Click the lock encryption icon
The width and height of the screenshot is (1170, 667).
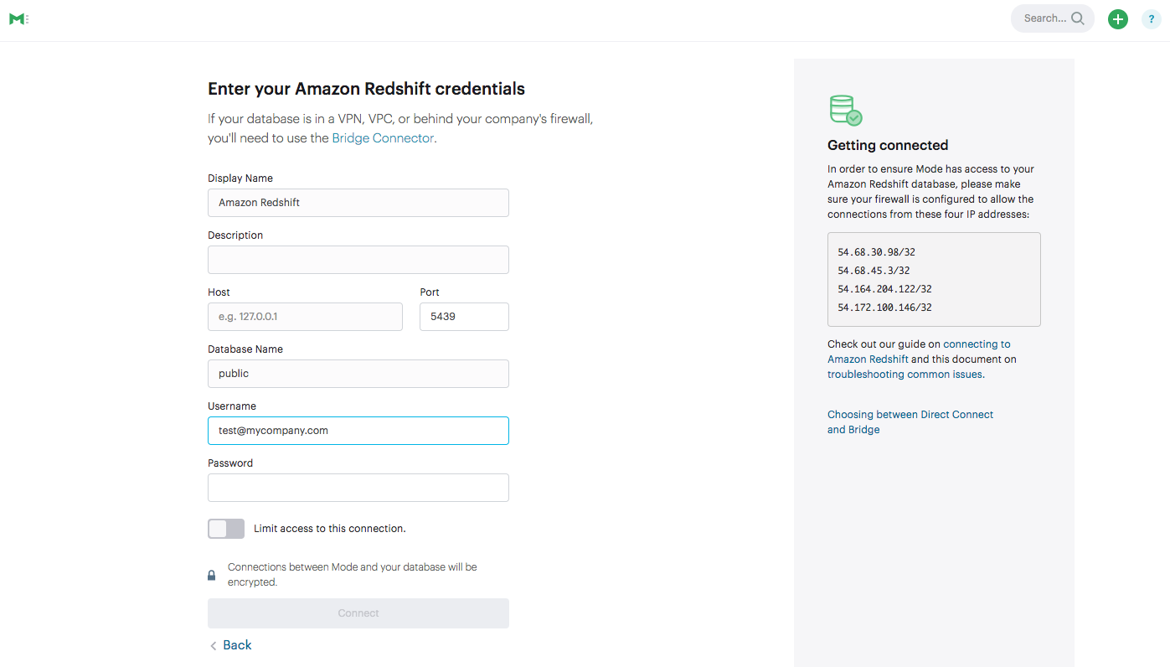click(212, 576)
